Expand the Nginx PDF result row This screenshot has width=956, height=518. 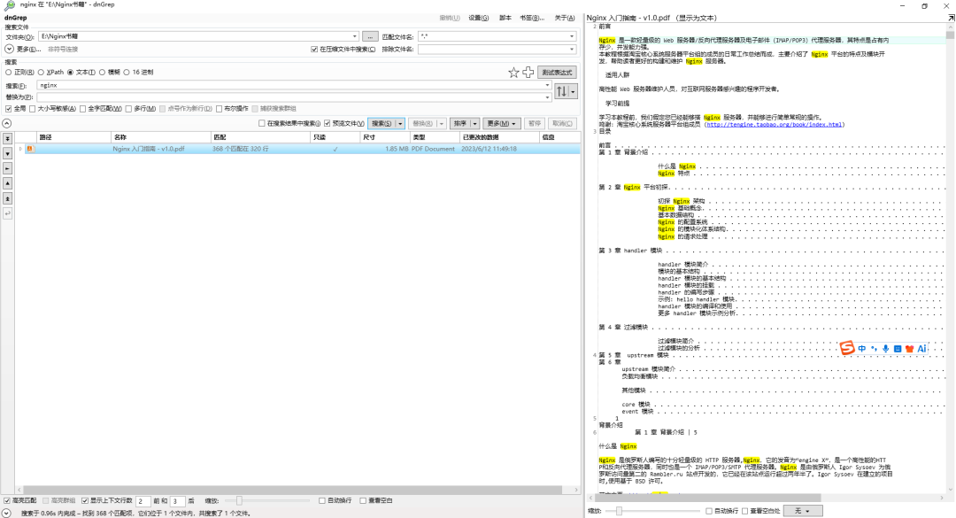click(x=20, y=149)
